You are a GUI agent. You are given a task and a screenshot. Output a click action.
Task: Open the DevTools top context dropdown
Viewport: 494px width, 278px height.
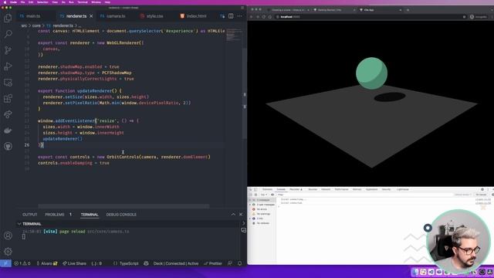pos(263,195)
